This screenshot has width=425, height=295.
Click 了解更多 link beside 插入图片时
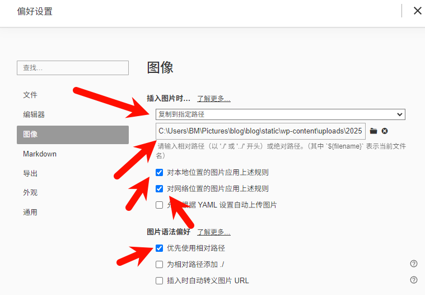pyautogui.click(x=213, y=99)
